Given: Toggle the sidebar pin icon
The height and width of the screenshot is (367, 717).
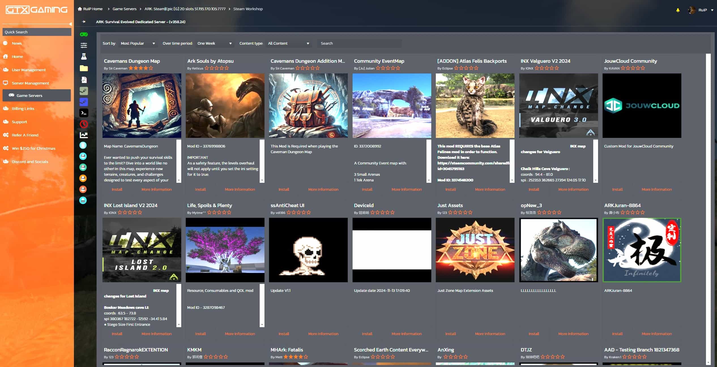Looking at the screenshot, I should point(84,22).
